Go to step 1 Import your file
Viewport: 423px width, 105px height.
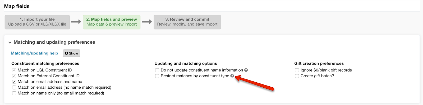[x=37, y=22]
